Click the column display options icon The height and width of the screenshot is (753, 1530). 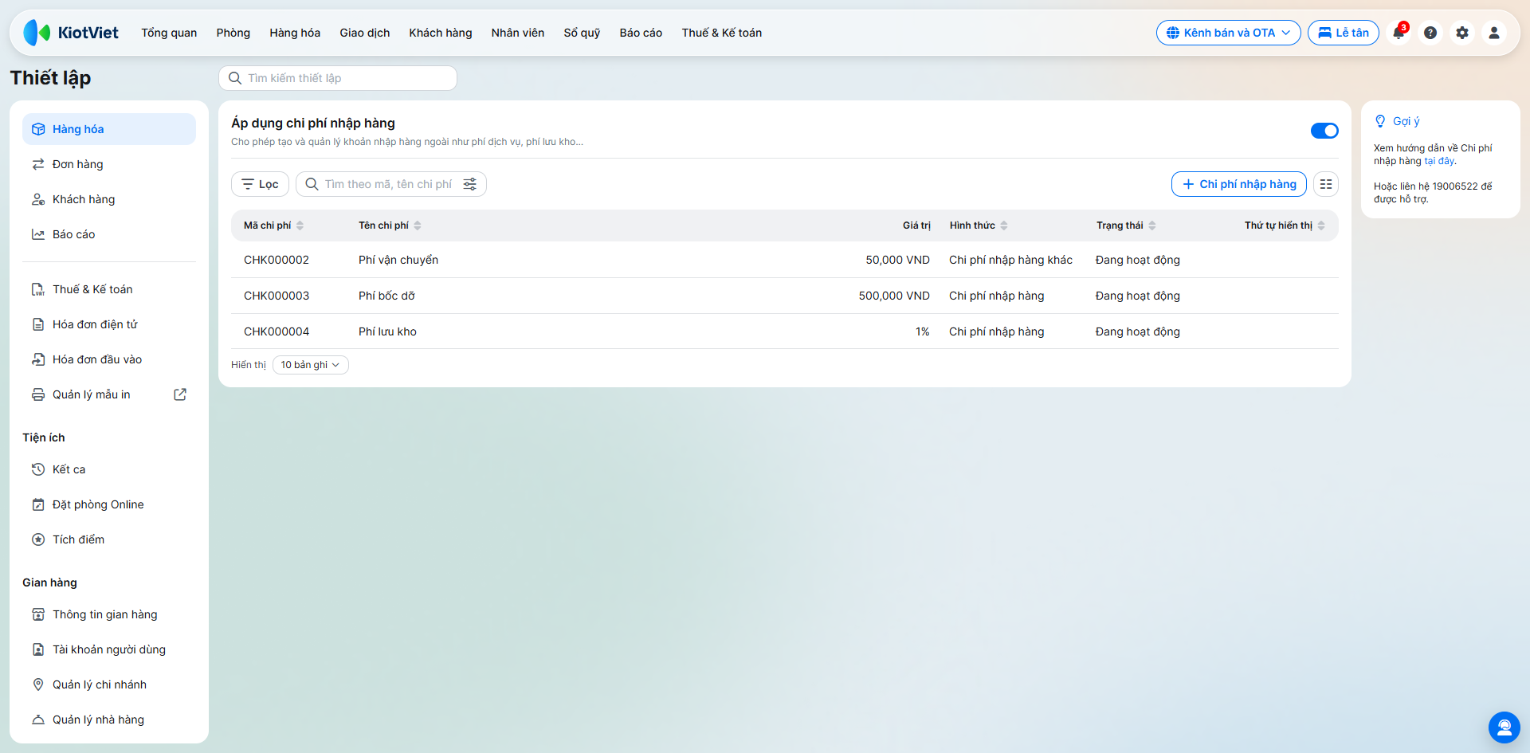click(1326, 184)
